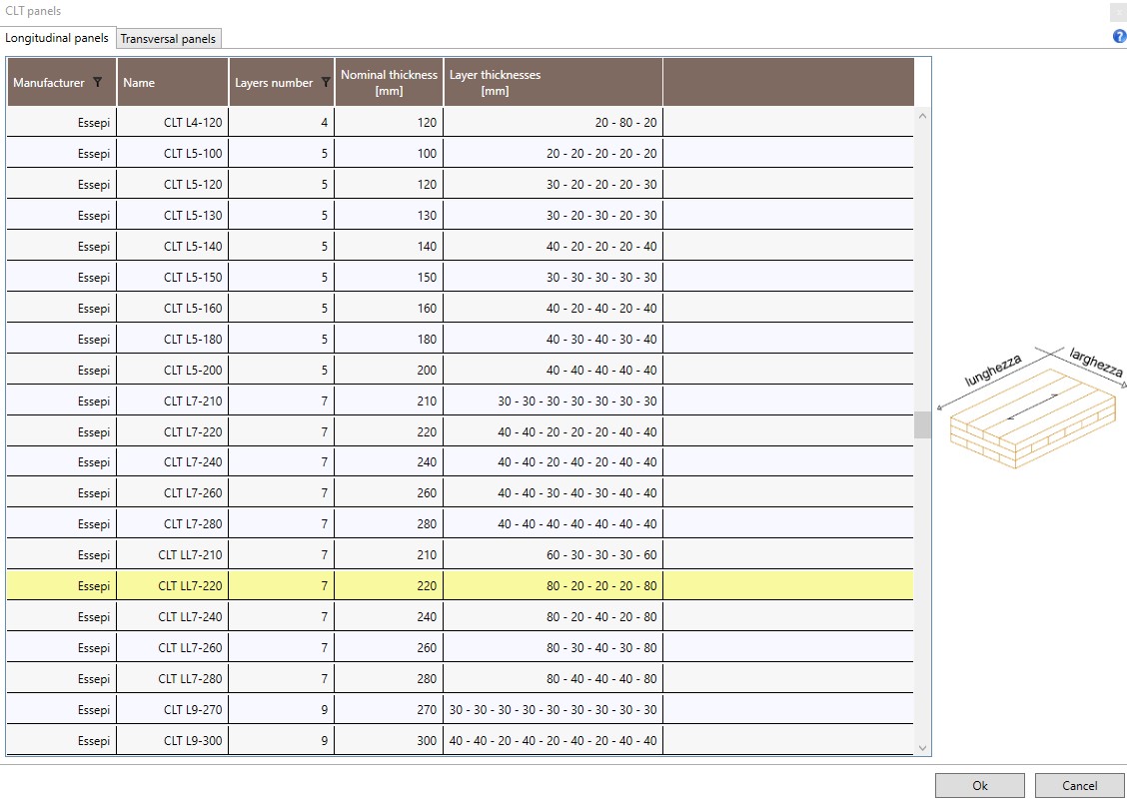Select the CLT panel illustration with lunghezza arrows
Screen dimensions: 1127x803
tap(1032, 407)
